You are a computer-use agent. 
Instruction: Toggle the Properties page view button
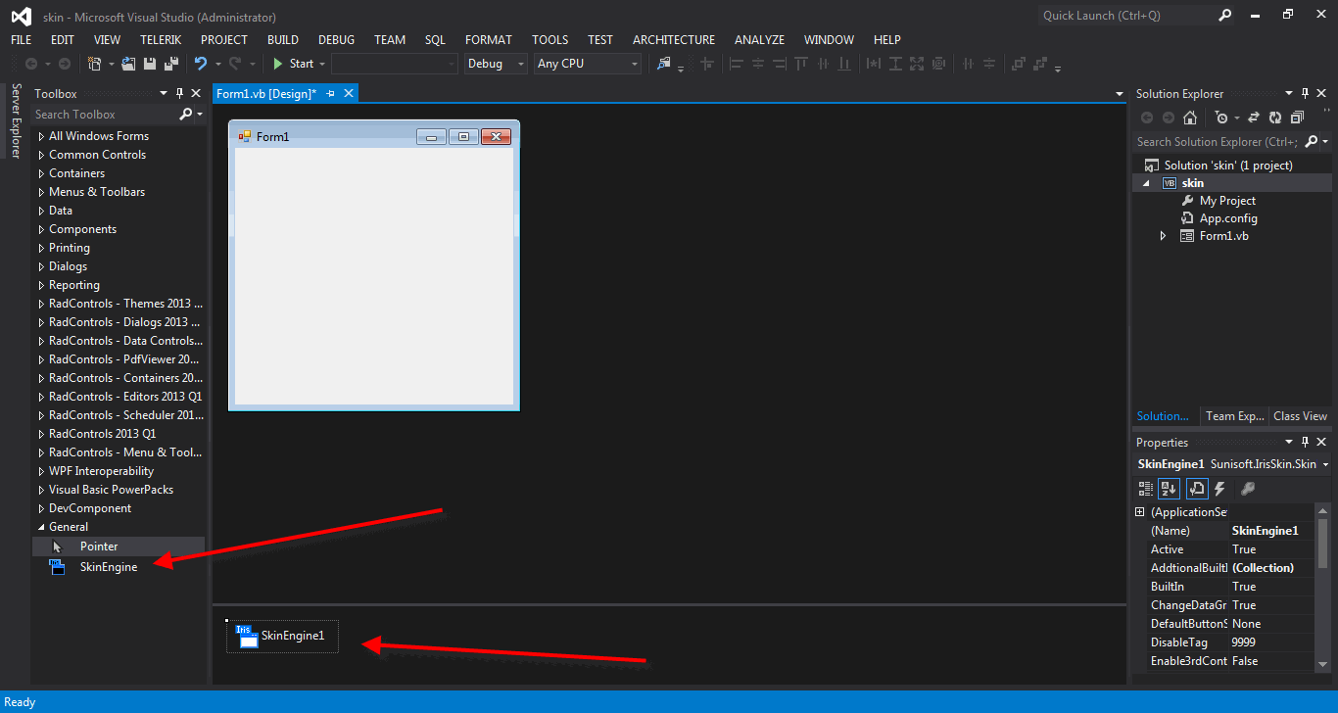coord(1196,488)
